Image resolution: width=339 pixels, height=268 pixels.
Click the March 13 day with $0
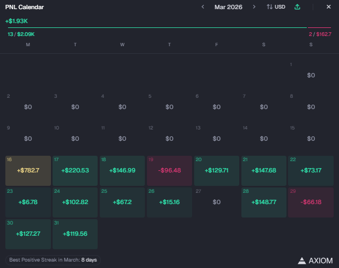coord(217,139)
